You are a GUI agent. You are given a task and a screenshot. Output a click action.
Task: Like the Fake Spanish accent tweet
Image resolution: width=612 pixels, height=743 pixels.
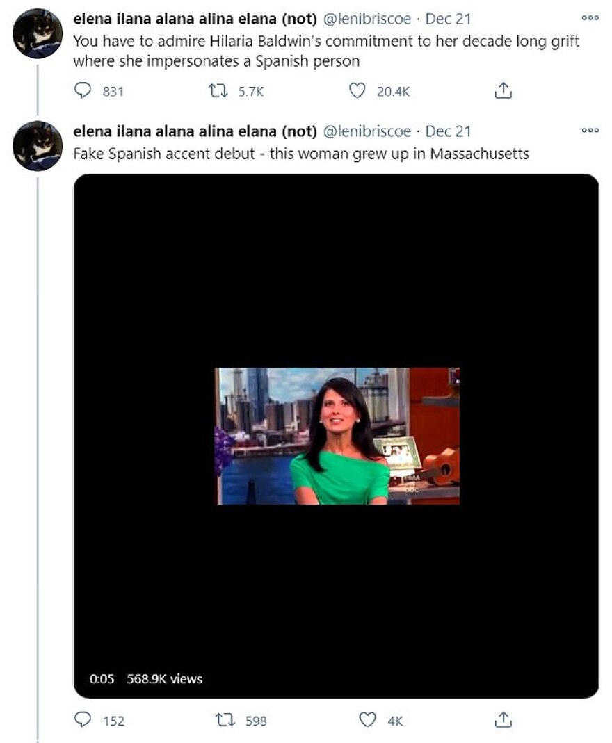click(367, 720)
